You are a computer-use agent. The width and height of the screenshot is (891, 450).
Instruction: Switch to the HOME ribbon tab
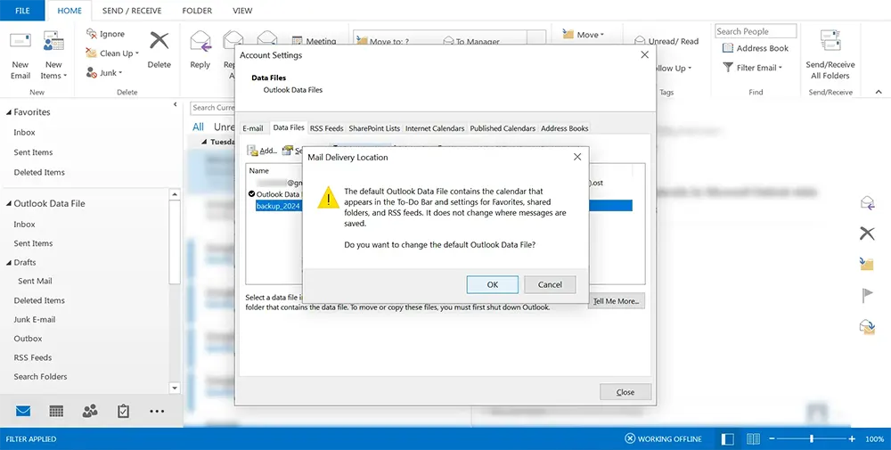pos(69,10)
